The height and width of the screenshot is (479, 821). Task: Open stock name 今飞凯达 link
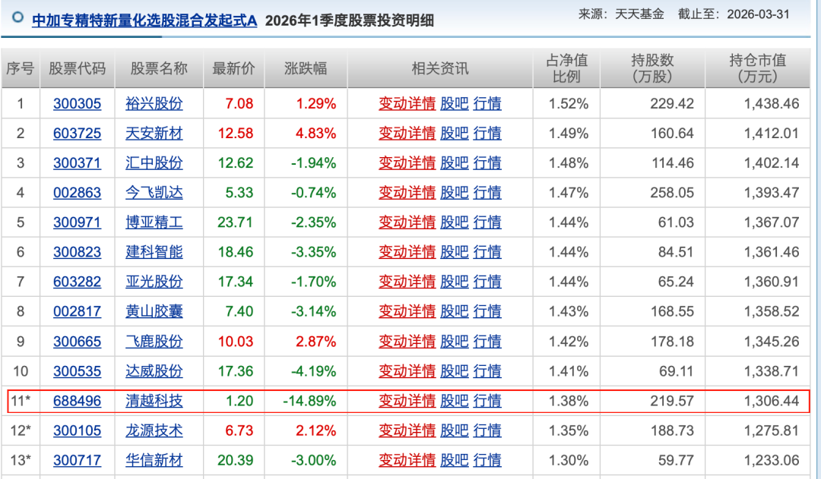154,193
